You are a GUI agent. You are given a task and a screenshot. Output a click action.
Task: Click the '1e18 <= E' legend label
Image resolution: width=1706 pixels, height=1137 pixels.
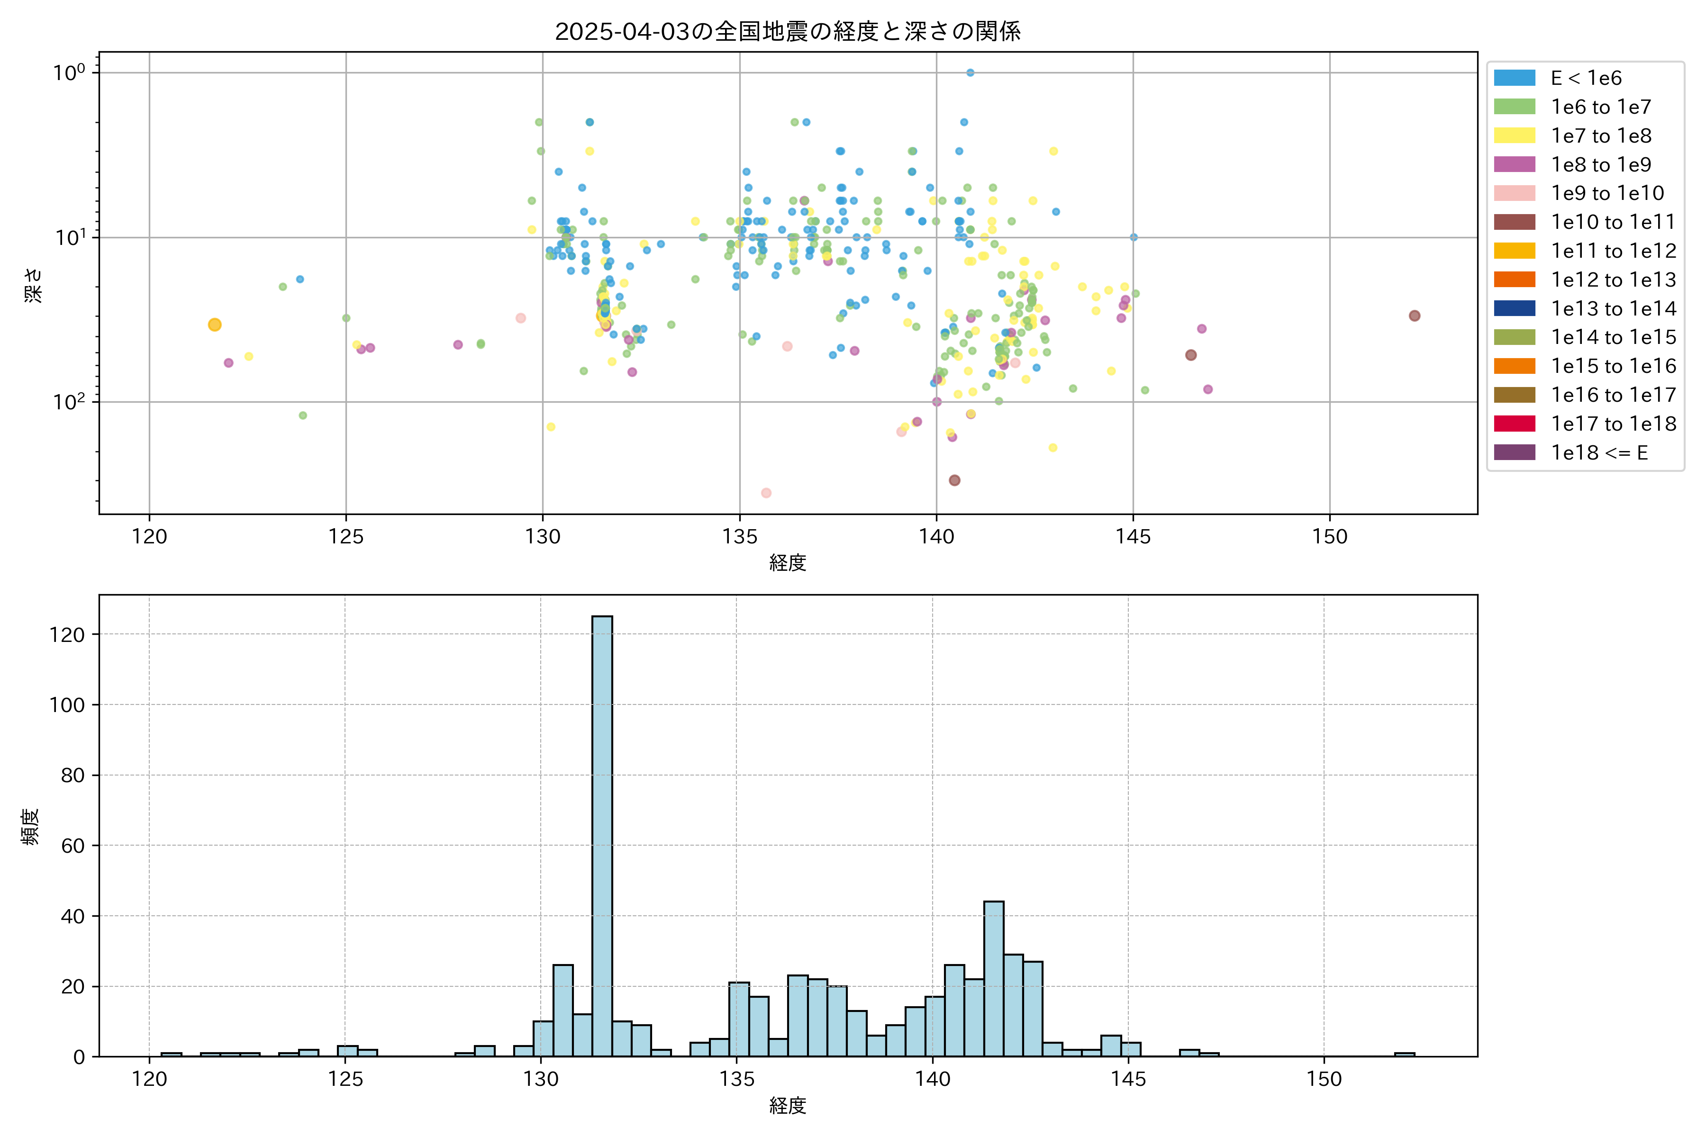(x=1599, y=452)
